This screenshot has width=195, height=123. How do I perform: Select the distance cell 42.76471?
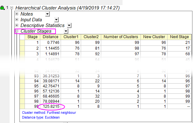pyautogui.click(x=50, y=86)
